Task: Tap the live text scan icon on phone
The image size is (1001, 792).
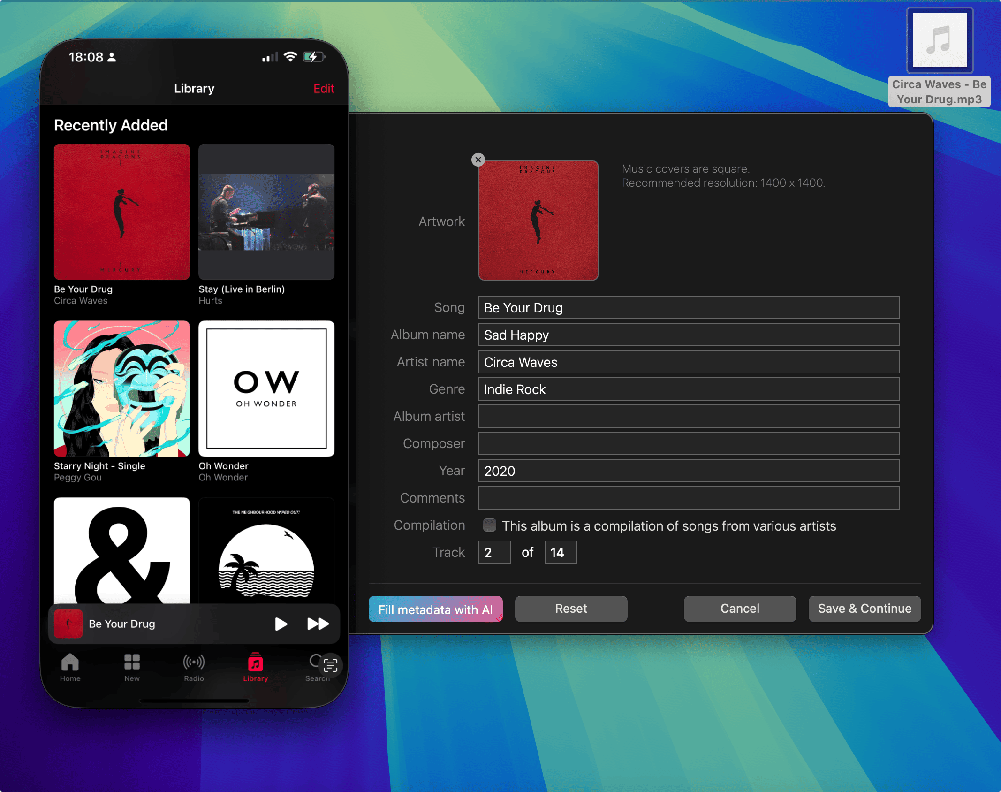Action: (x=331, y=665)
